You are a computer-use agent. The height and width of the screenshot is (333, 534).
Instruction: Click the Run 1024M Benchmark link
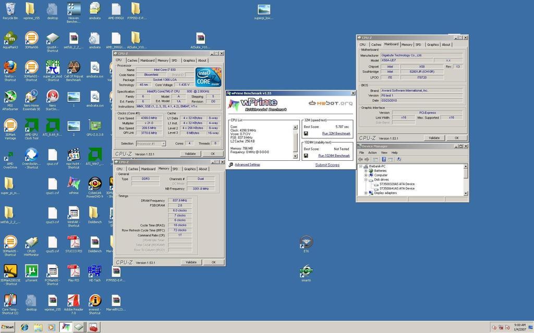[x=334, y=156]
